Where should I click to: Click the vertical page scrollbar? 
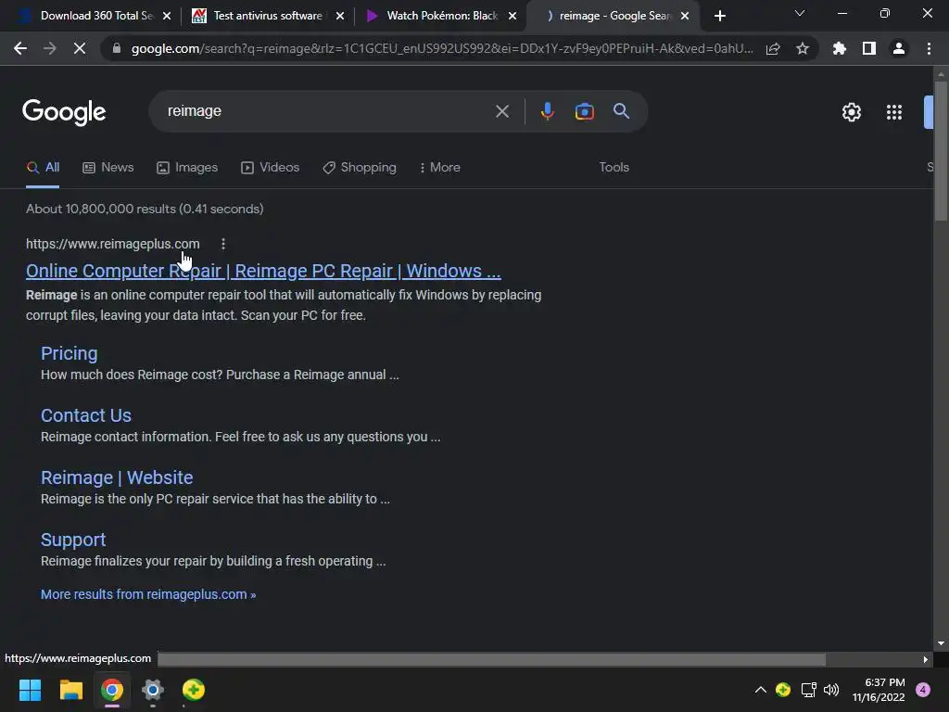[941, 151]
